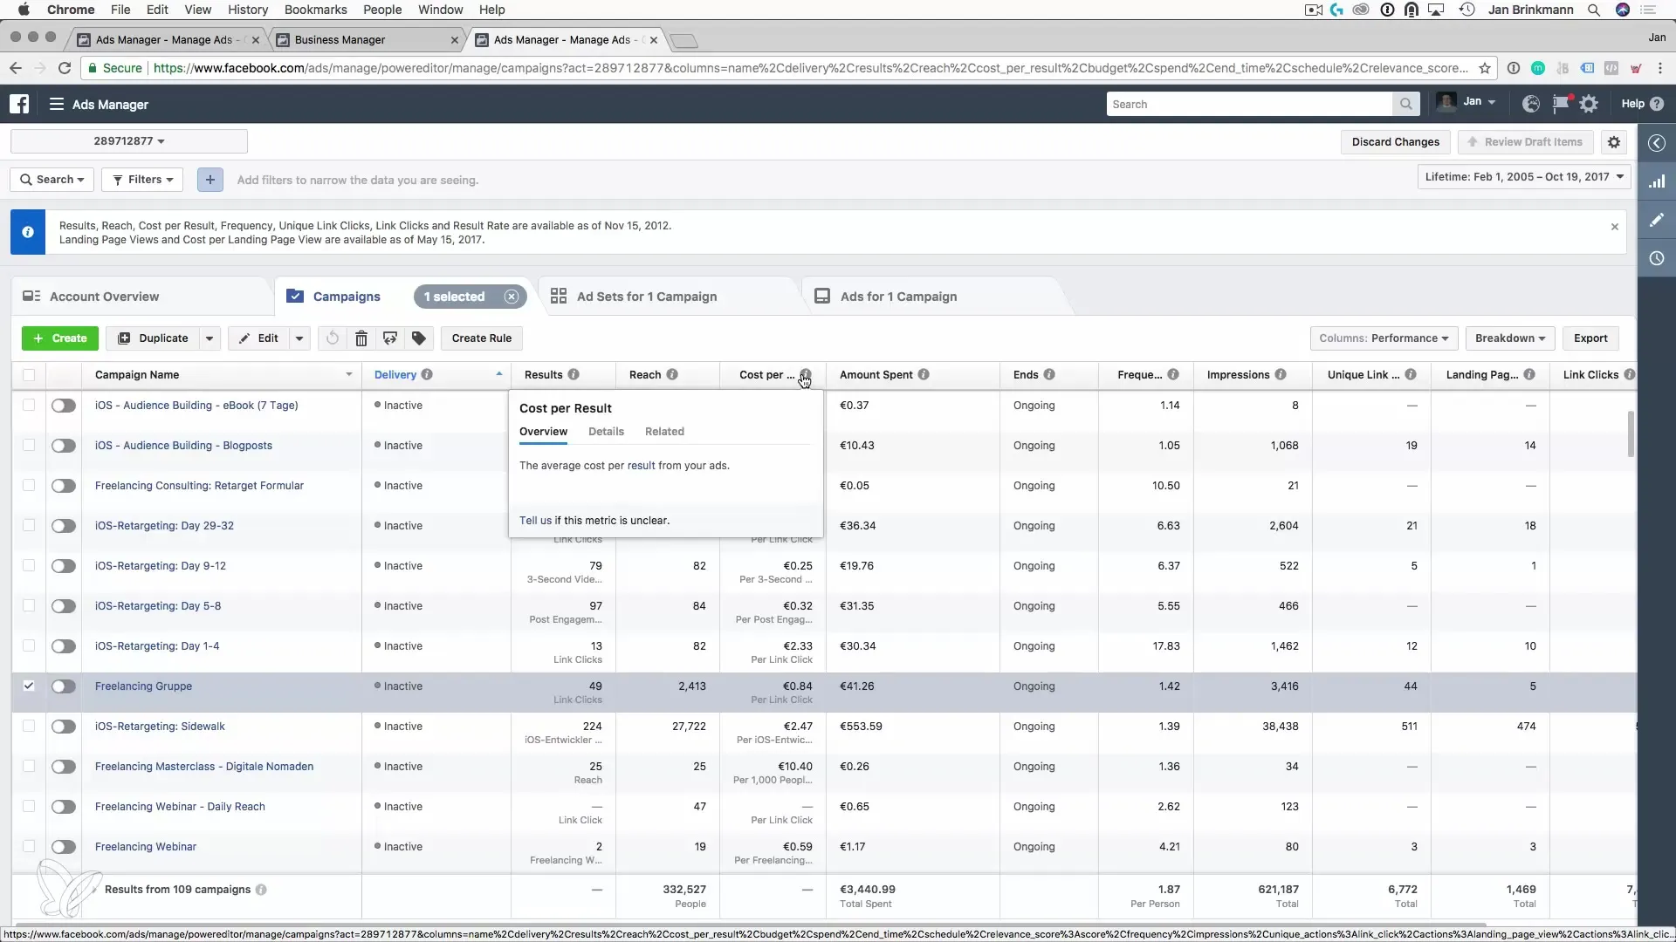This screenshot has height=942, width=1676.
Task: Toggle the select-all campaigns checkbox
Action: coord(29,375)
